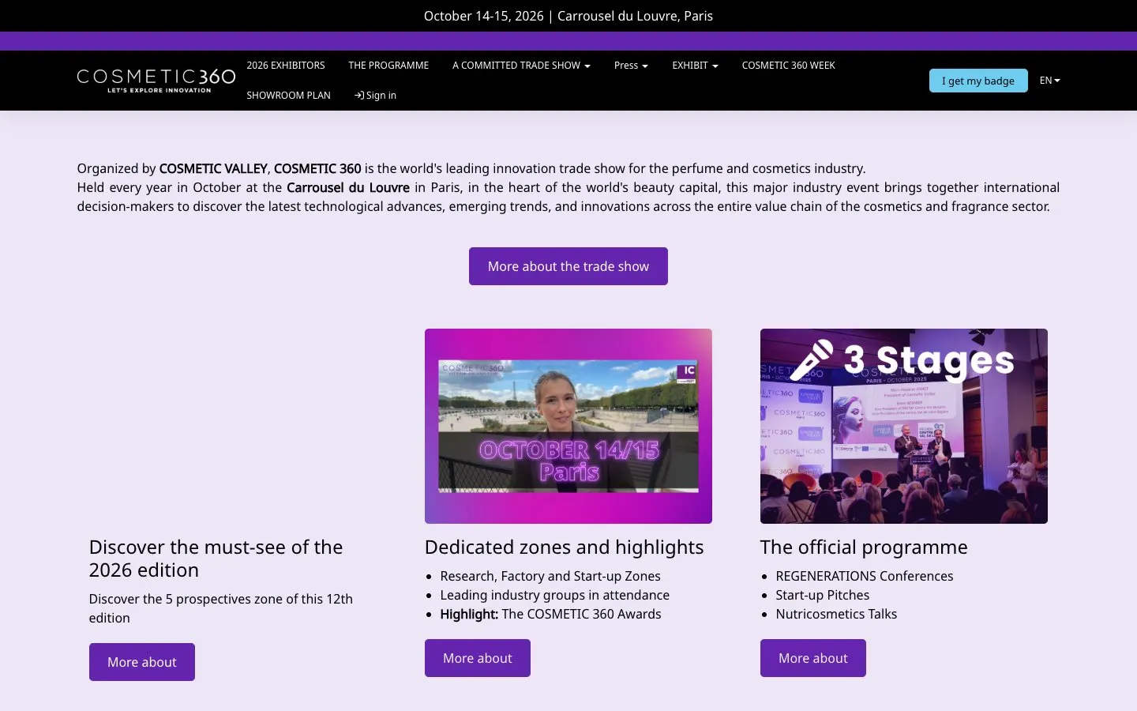
Task: Click the COSMETIC 360 logo
Action: 156,81
